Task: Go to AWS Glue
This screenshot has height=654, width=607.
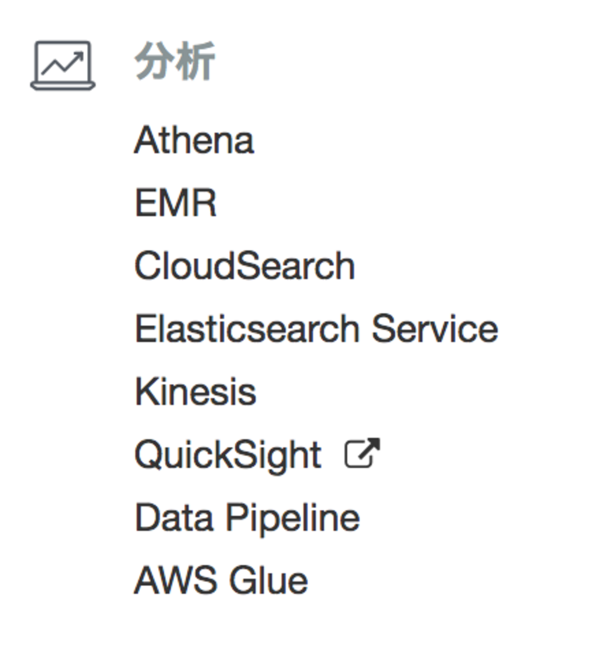Action: (221, 580)
